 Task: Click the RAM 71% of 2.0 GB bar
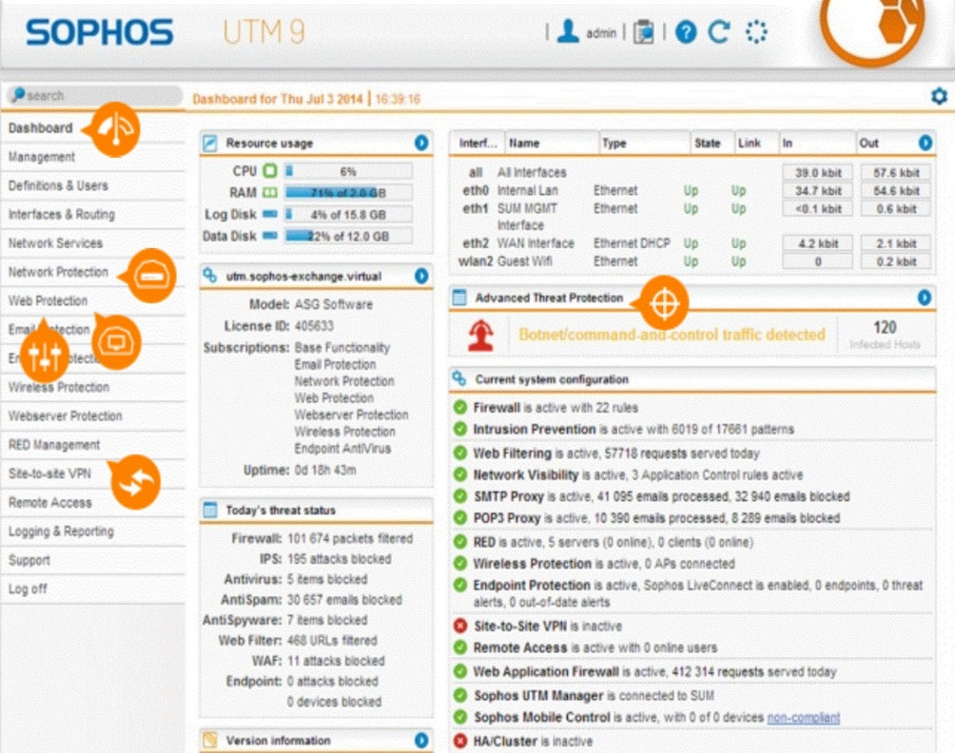click(348, 193)
